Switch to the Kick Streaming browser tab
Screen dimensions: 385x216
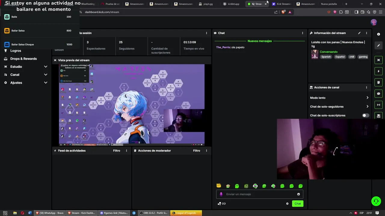point(282,4)
